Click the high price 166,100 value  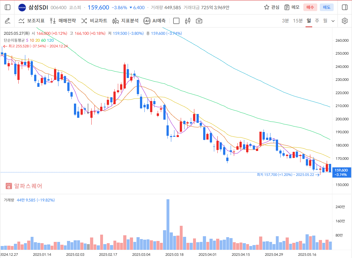pos(82,33)
